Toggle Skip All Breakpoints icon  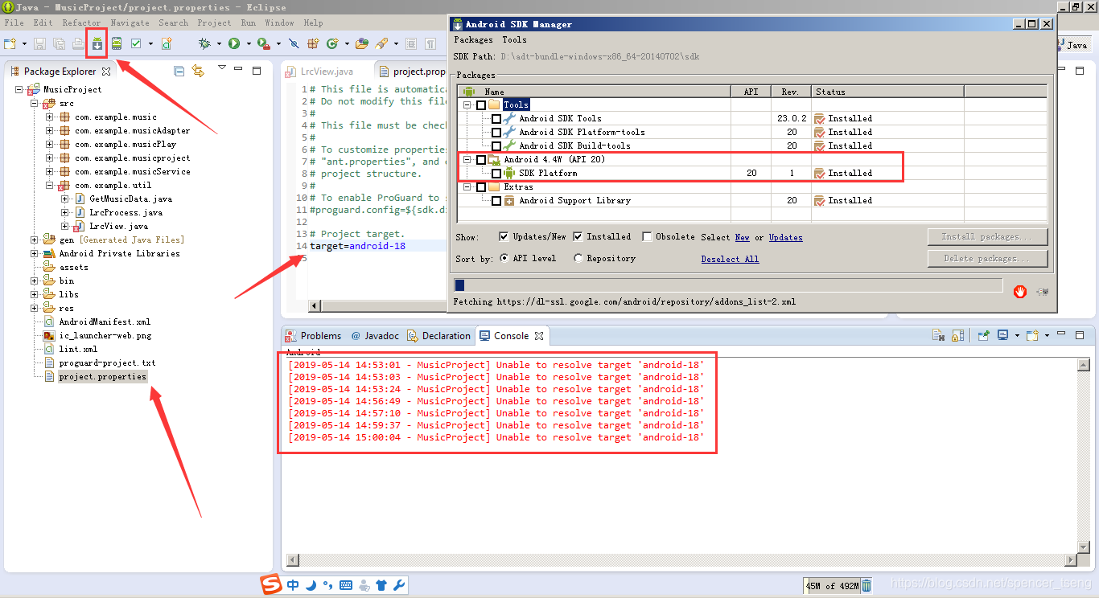point(294,43)
